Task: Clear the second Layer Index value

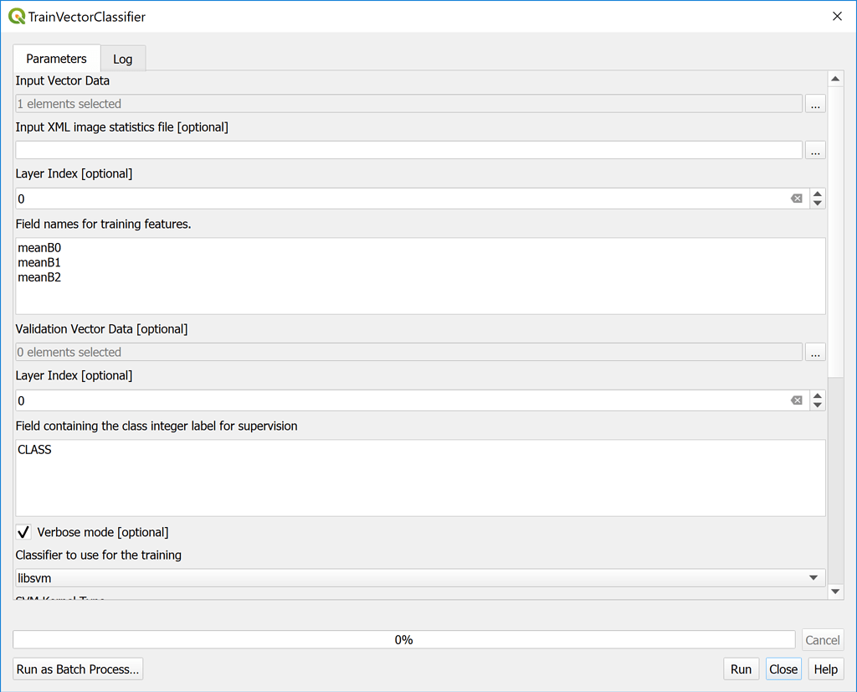Action: (x=796, y=400)
